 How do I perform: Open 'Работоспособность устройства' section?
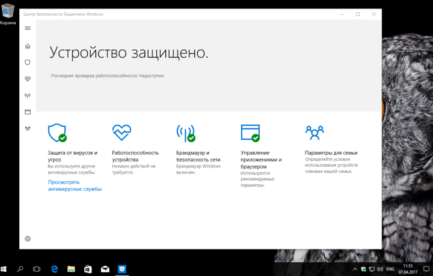click(135, 156)
